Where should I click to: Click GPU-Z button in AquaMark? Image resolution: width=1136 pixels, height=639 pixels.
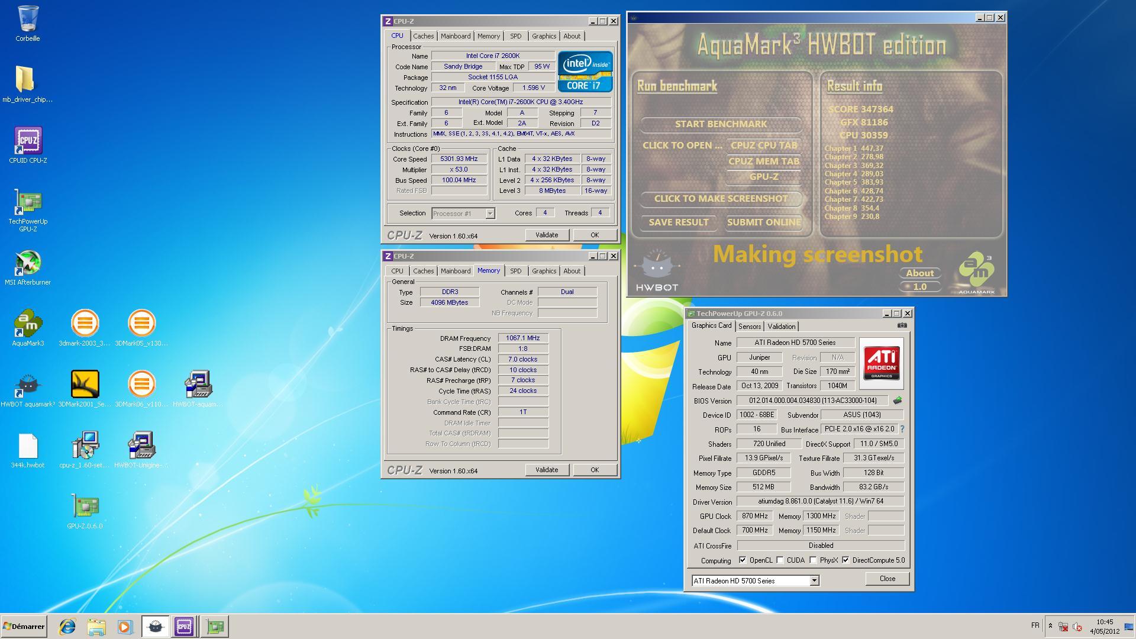pos(764,177)
